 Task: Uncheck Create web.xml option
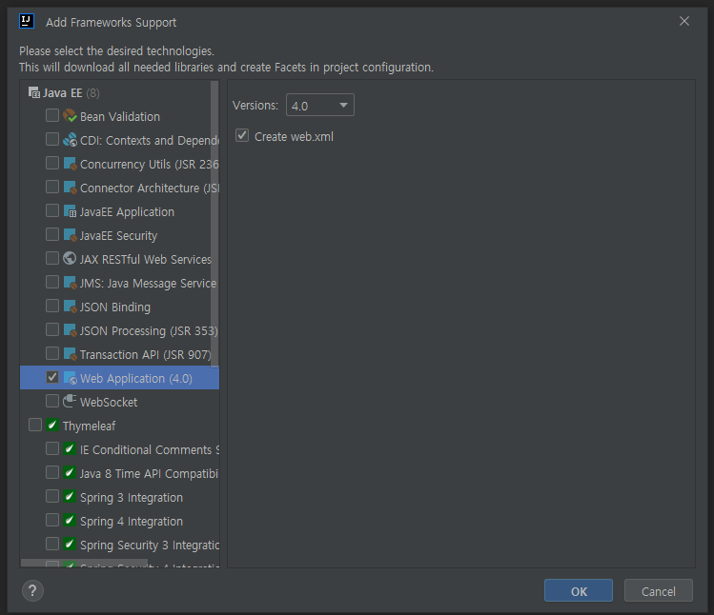242,135
